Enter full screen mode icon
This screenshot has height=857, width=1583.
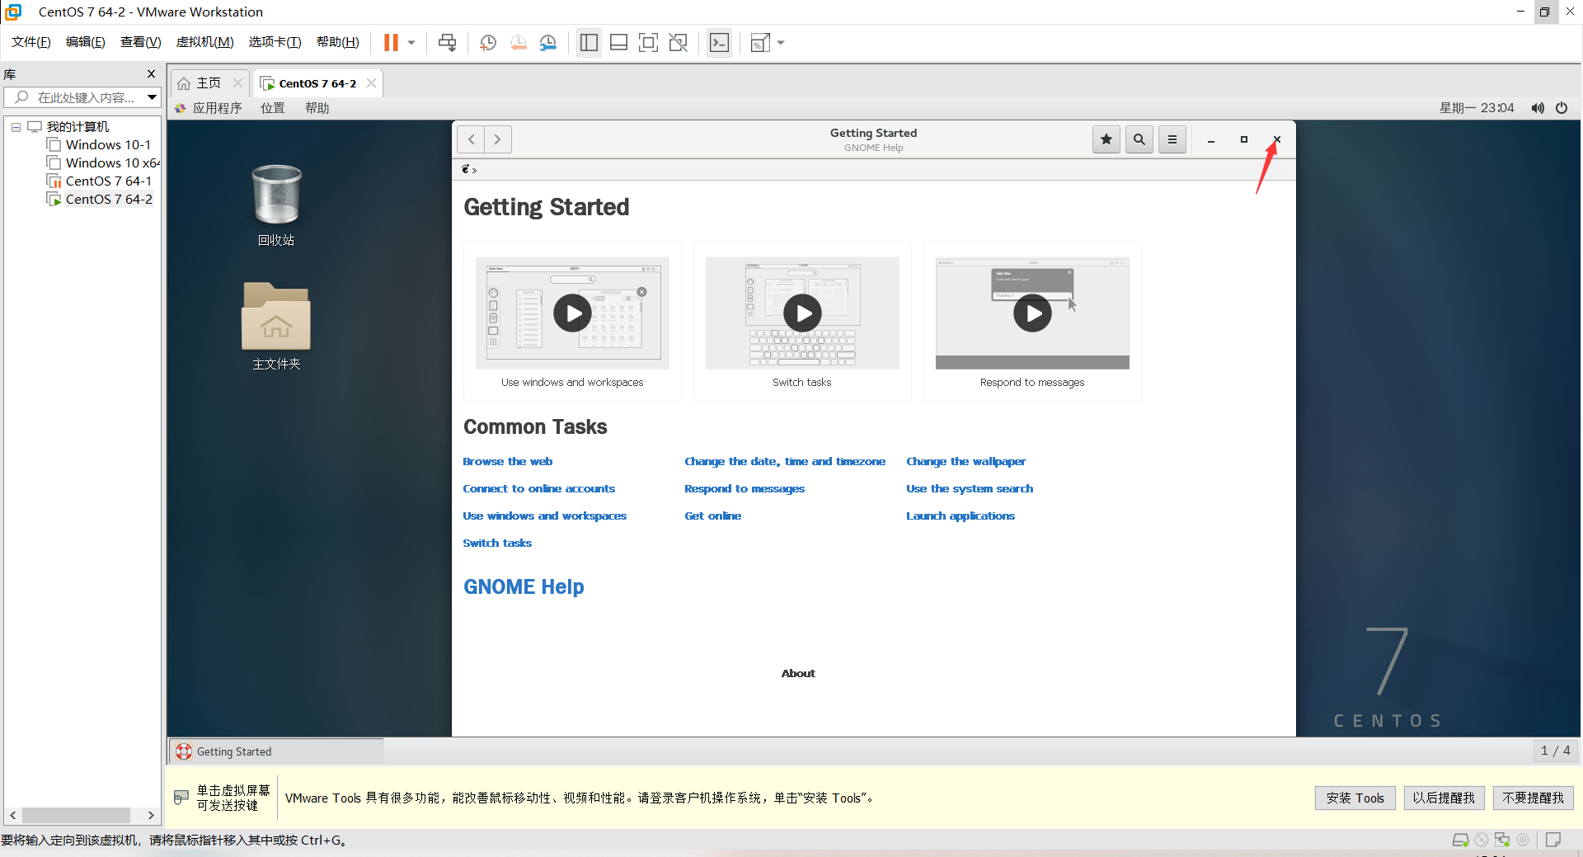649,43
